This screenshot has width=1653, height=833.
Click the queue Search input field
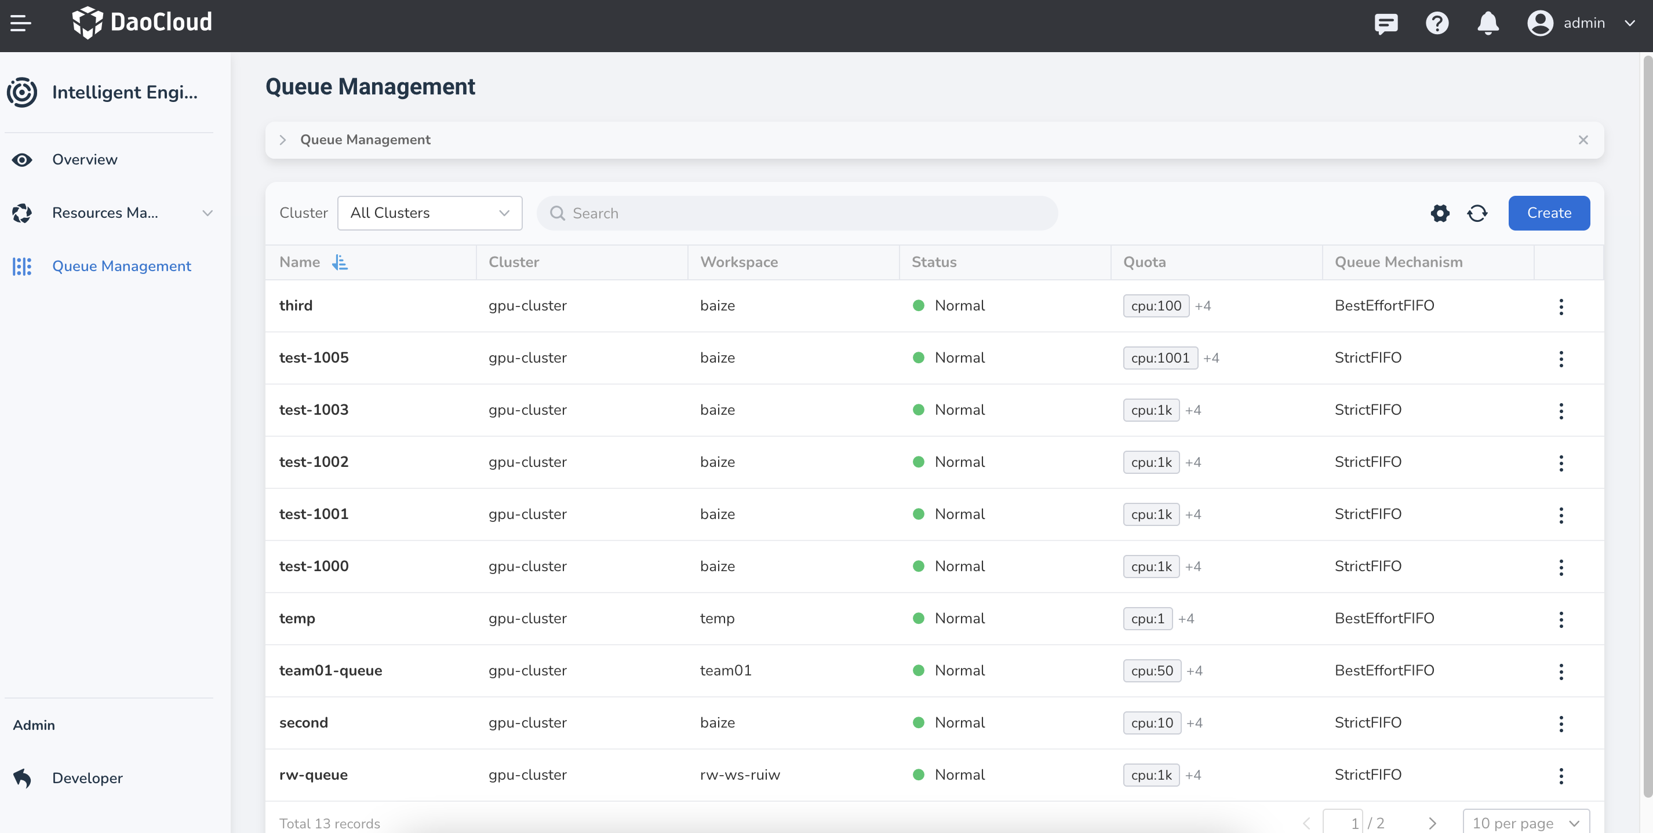click(796, 213)
